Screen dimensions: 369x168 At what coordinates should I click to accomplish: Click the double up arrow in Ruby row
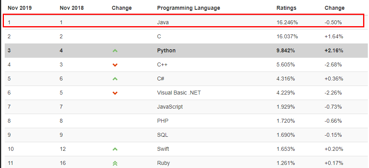pyautogui.click(x=115, y=163)
